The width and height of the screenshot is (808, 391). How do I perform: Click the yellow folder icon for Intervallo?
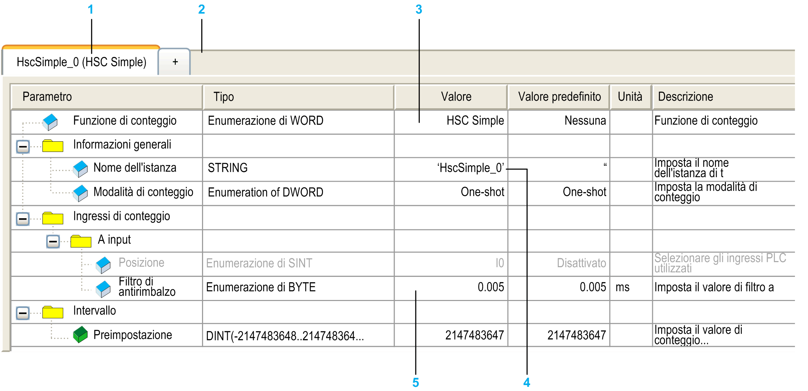tap(53, 312)
